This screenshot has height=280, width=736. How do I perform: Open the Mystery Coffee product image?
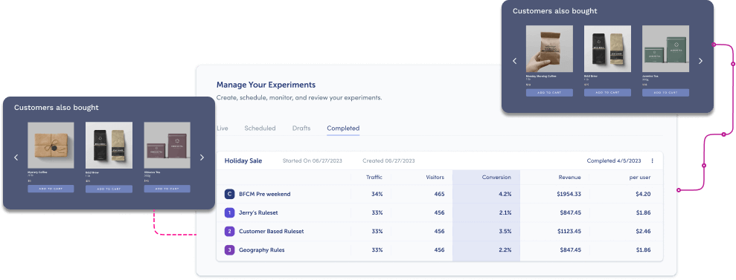pyautogui.click(x=51, y=145)
